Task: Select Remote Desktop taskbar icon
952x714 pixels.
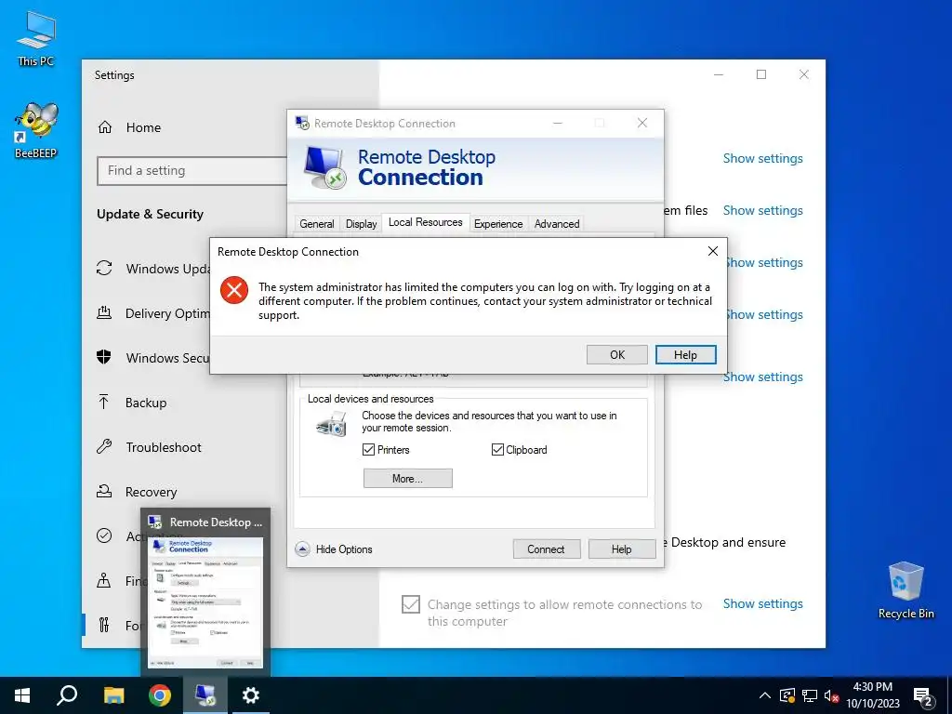Action: point(205,695)
